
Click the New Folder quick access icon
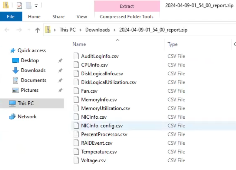coord(28,6)
